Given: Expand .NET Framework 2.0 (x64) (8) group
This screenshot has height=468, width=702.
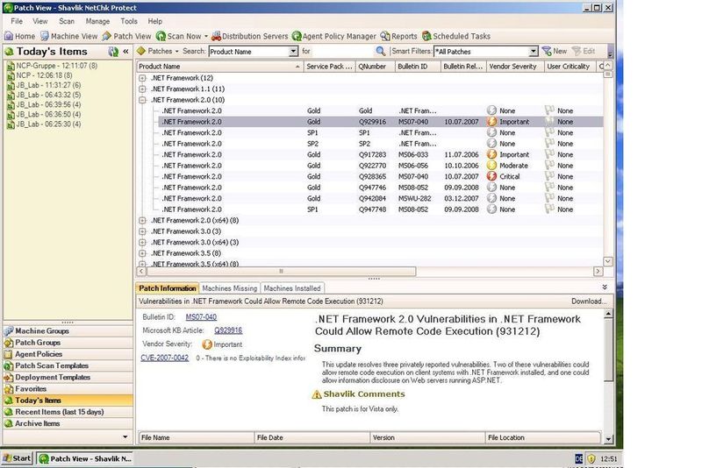Looking at the screenshot, I should click(x=142, y=220).
